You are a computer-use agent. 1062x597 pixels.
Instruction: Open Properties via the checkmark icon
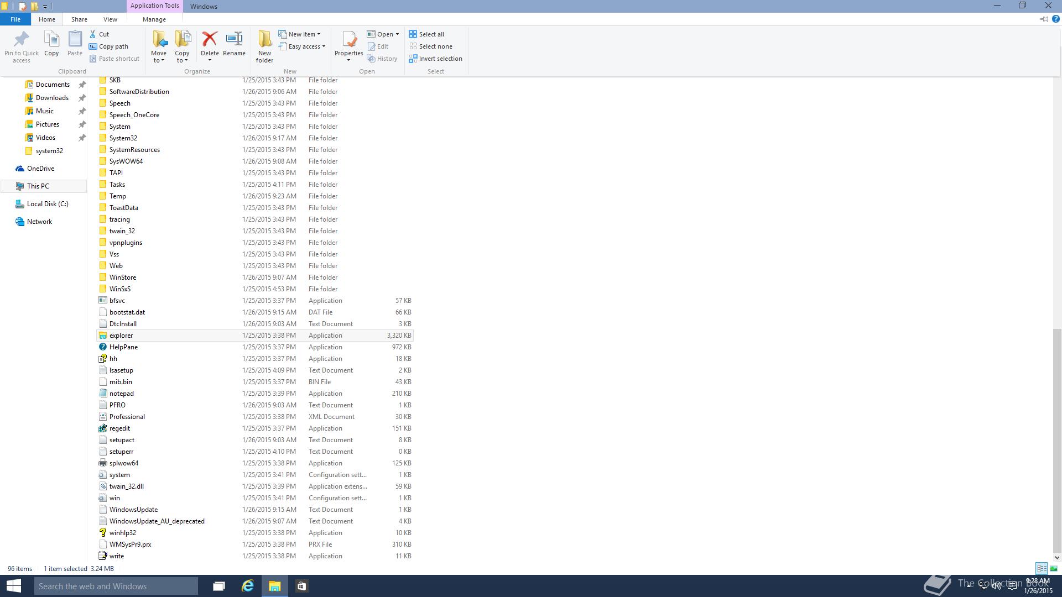[x=349, y=39]
